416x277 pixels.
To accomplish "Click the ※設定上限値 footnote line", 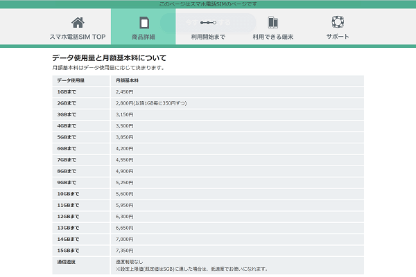I will tap(192, 269).
